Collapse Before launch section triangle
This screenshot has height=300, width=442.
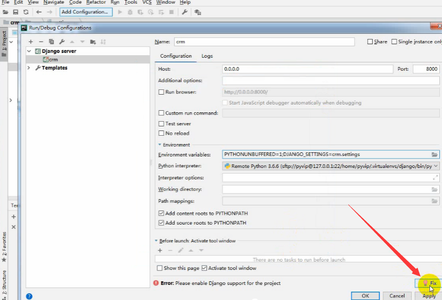pyautogui.click(x=156, y=241)
